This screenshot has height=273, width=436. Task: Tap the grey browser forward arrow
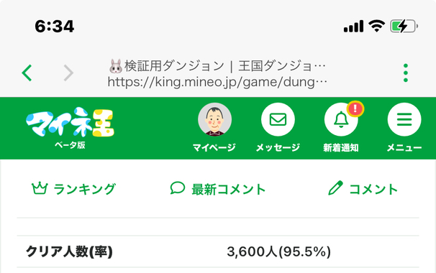(x=68, y=73)
